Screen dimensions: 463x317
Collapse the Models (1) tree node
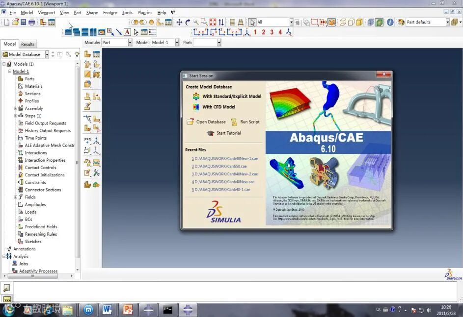4,64
